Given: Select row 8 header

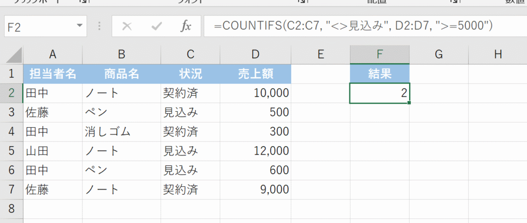Looking at the screenshot, I should tap(11, 209).
